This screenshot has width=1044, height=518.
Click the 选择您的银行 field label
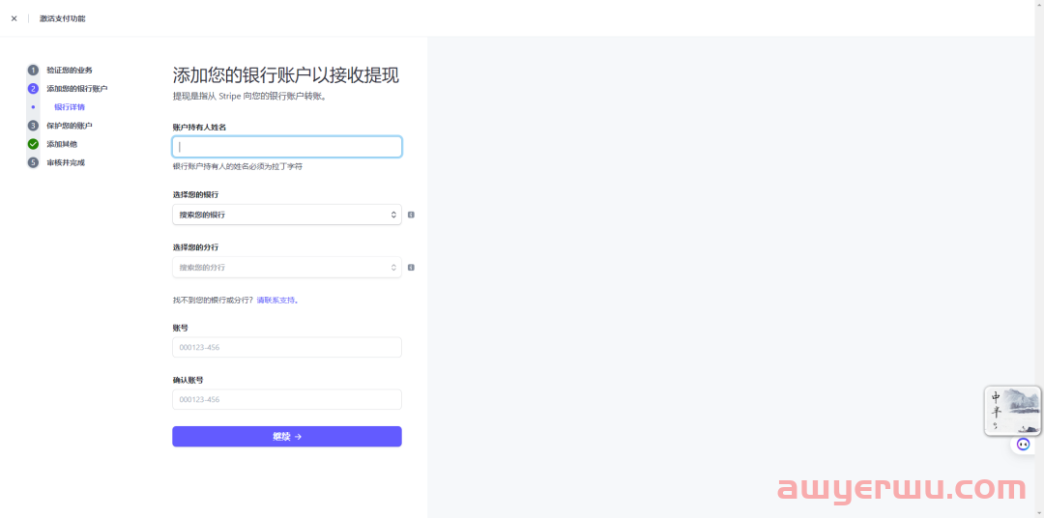click(195, 195)
